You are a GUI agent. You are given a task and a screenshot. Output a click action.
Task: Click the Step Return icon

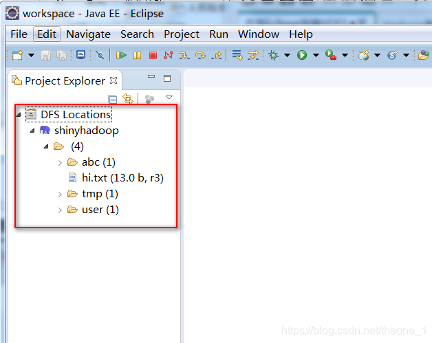tap(217, 55)
